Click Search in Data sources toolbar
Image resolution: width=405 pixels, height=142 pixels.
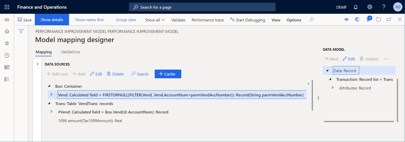click(x=140, y=74)
